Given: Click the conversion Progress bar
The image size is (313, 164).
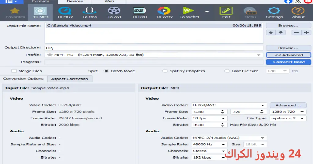Looking at the screenshot, I should click(154, 62).
